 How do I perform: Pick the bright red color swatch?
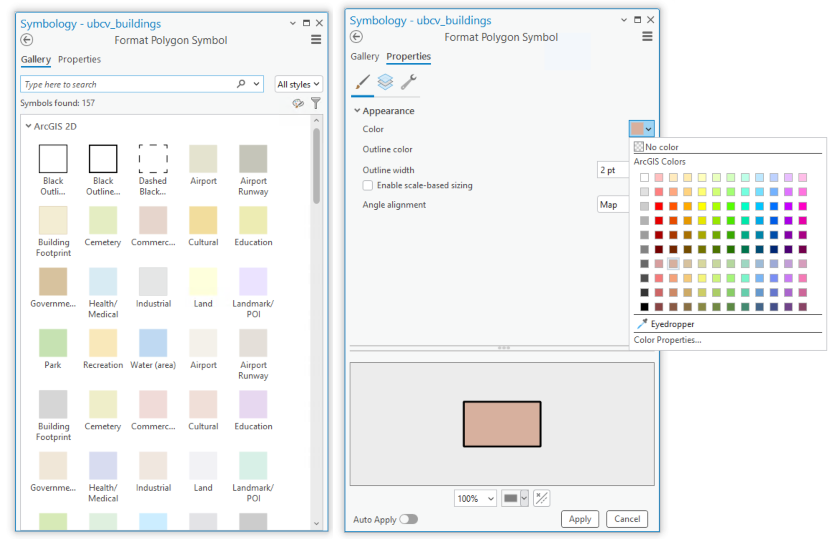(x=659, y=206)
